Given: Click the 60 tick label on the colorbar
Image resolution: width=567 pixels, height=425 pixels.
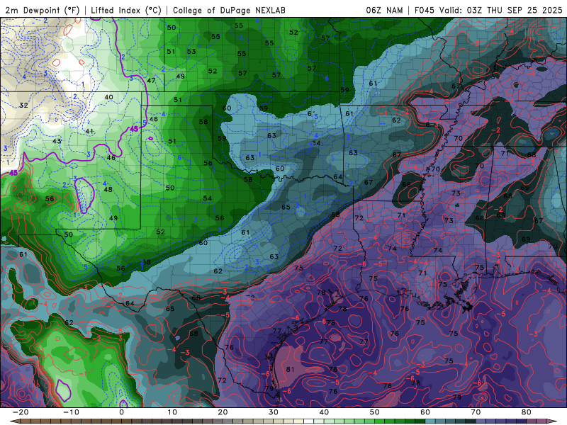Looking at the screenshot, I should [425, 412].
